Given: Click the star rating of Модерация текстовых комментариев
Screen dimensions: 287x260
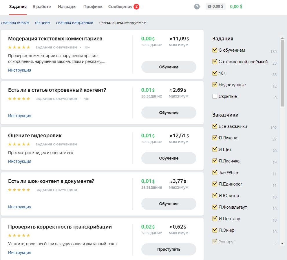Looking at the screenshot, I should point(19,47).
